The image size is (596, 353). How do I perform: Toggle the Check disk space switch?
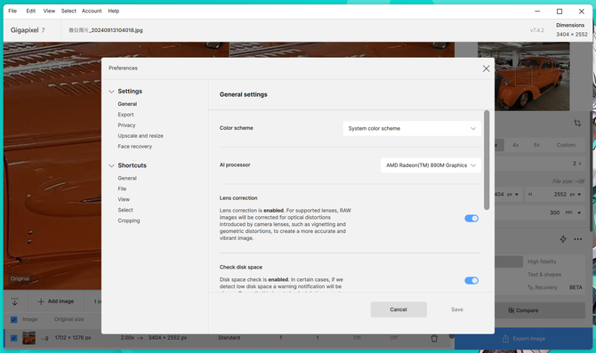click(x=471, y=280)
